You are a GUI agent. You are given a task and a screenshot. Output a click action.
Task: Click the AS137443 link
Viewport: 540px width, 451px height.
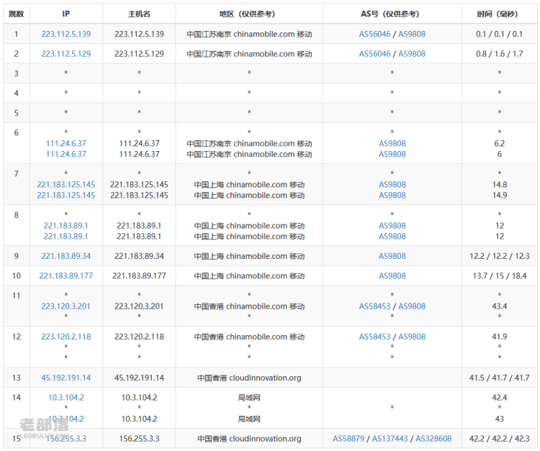coord(390,439)
